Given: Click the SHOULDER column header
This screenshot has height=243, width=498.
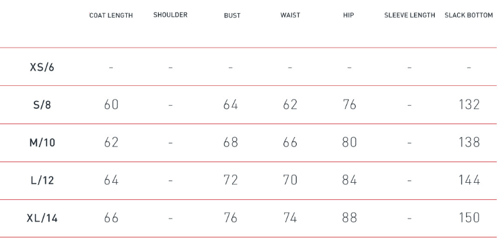Looking at the screenshot, I should (170, 15).
